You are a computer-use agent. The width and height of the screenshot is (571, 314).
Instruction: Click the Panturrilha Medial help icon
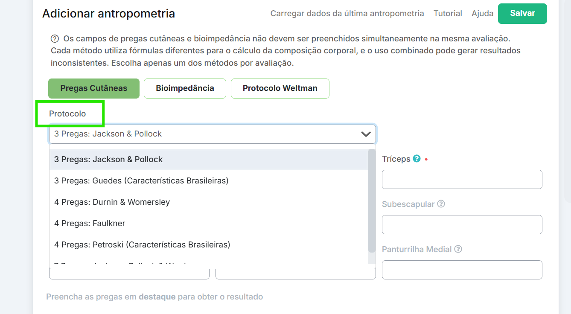pos(458,249)
